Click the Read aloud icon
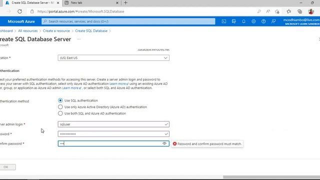 point(268,11)
